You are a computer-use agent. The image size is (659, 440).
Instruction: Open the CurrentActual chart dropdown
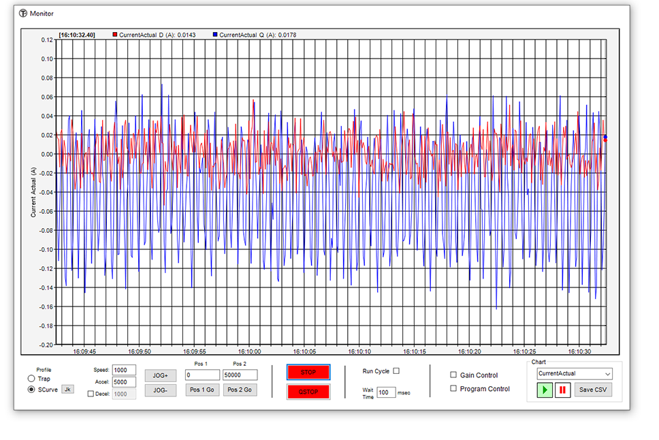point(574,374)
